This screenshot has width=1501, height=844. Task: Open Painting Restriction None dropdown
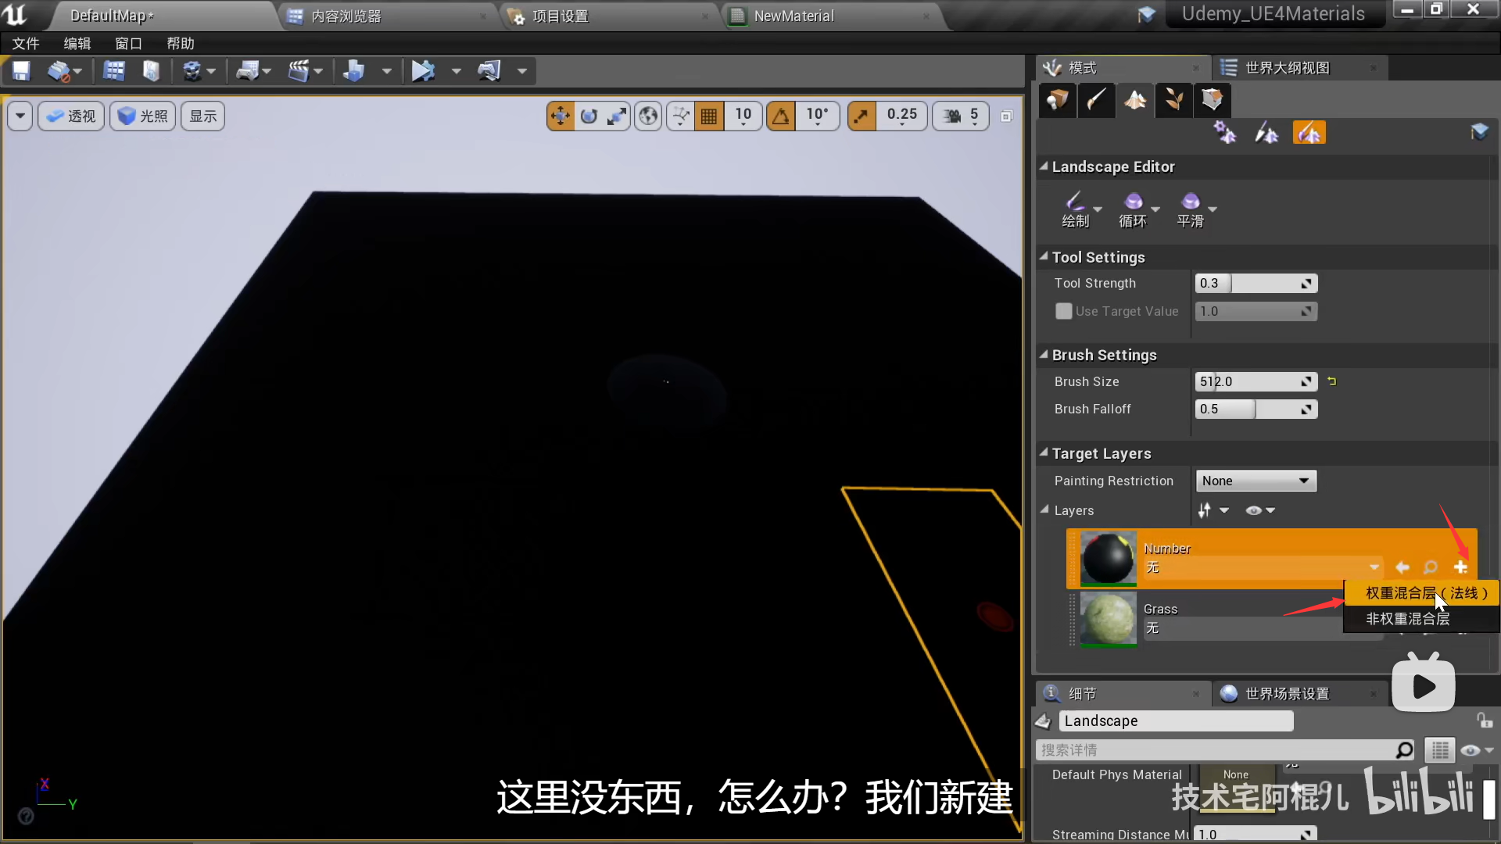1256,481
